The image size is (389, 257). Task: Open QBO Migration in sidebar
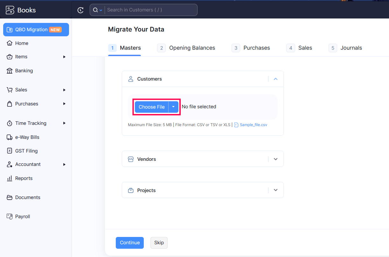point(36,30)
